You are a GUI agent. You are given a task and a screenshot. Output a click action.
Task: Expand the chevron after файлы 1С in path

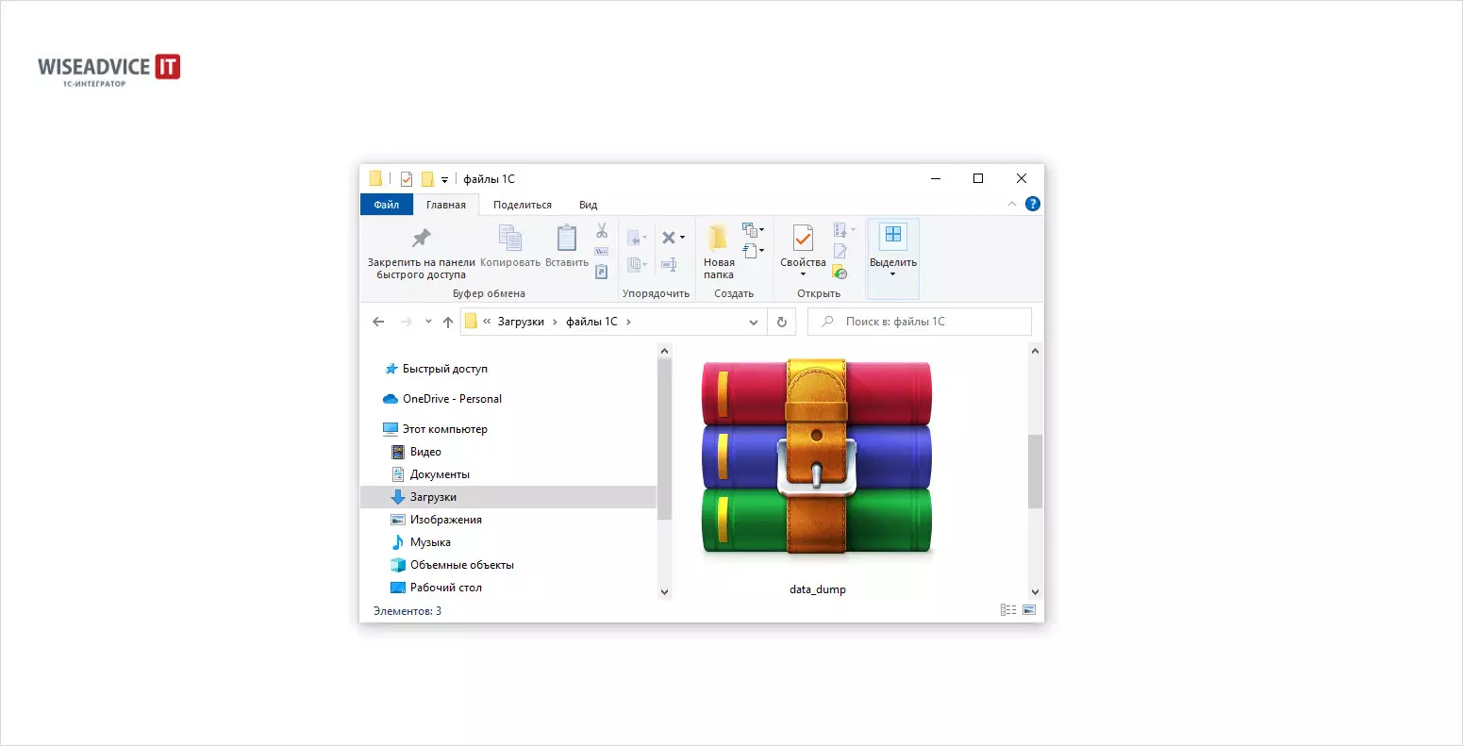(x=629, y=322)
